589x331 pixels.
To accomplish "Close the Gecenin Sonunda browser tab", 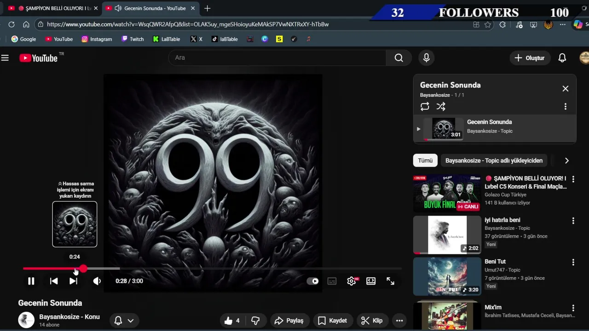I will pos(193,8).
